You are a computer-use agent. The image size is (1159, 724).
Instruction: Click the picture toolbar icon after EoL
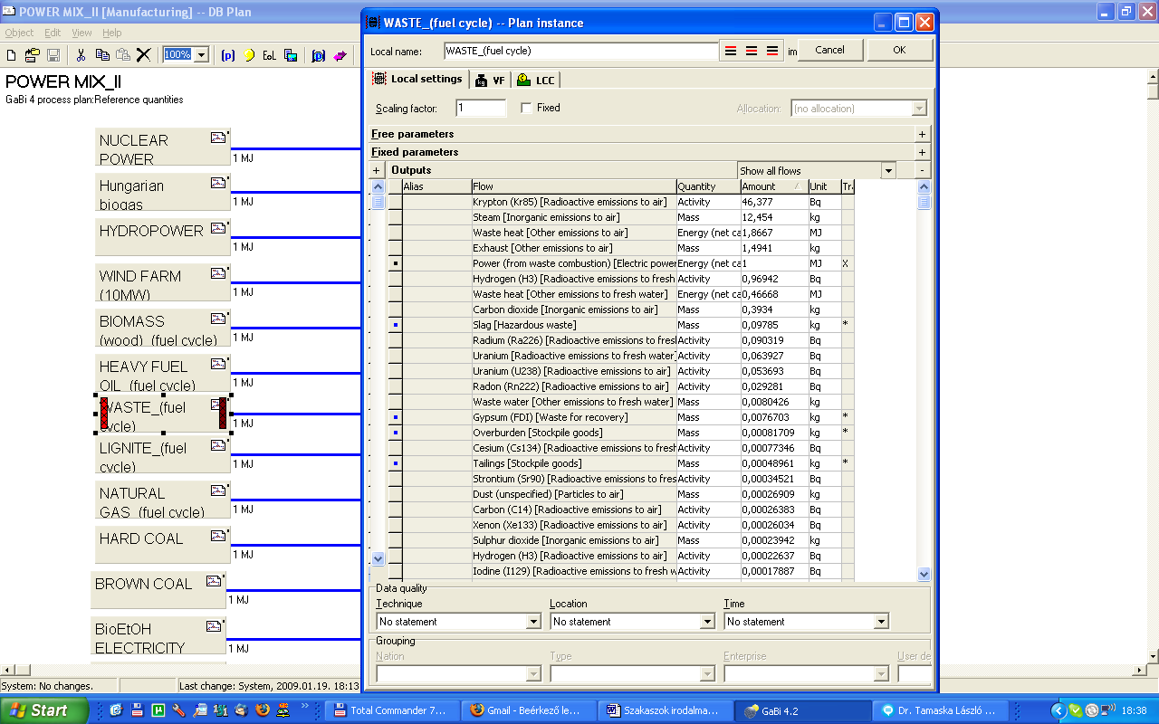point(290,55)
